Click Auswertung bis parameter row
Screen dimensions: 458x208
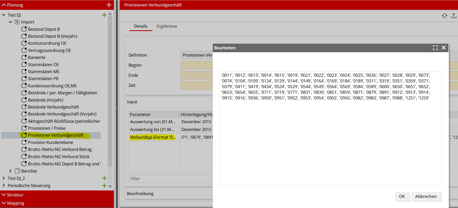(x=153, y=129)
